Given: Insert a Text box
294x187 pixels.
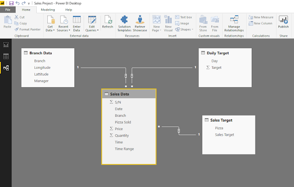Looking at the screenshot, I should (x=184, y=17).
